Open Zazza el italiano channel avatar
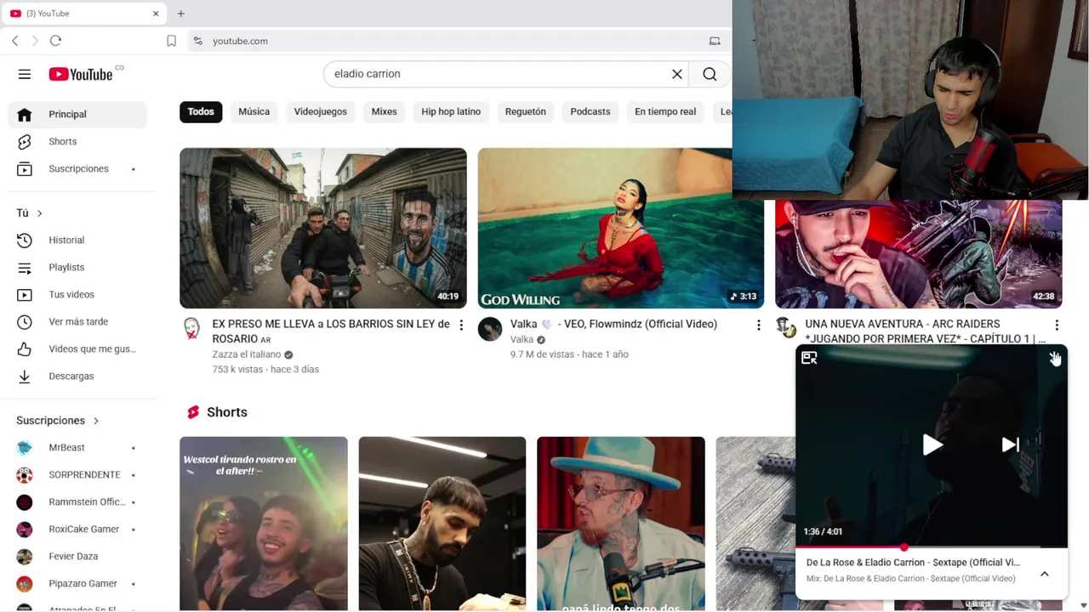The height and width of the screenshot is (612, 1089). coord(192,328)
